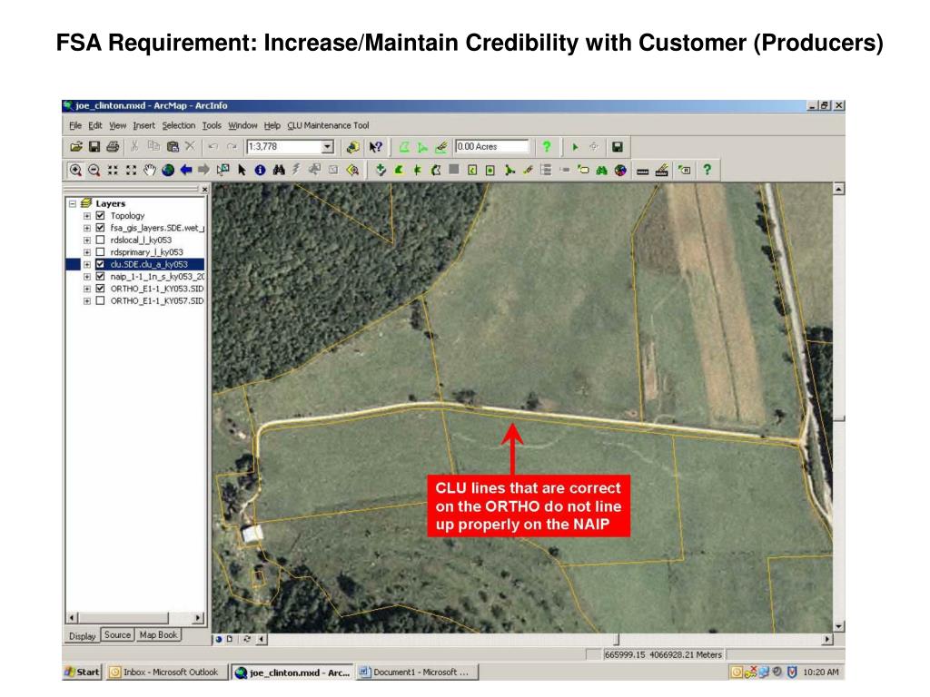Click the What's This help pointer icon
The image size is (930, 697).
tap(376, 147)
